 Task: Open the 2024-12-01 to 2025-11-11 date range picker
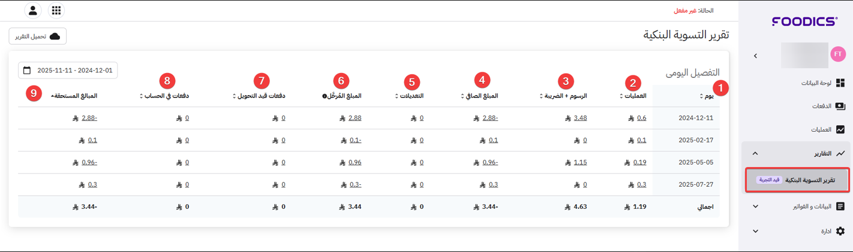(x=74, y=71)
